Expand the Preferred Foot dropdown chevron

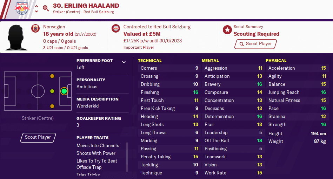[x=124, y=62]
